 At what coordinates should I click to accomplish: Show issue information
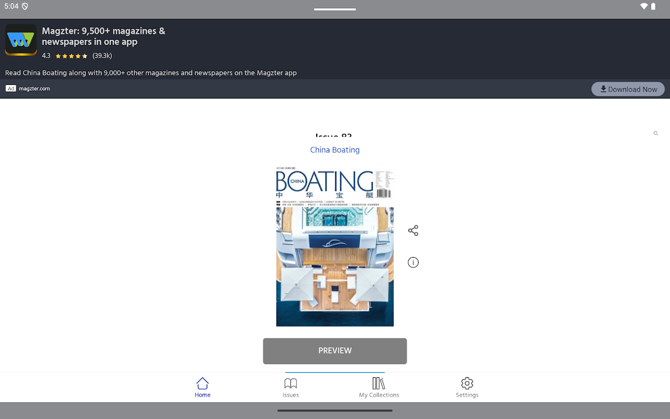[x=413, y=262]
